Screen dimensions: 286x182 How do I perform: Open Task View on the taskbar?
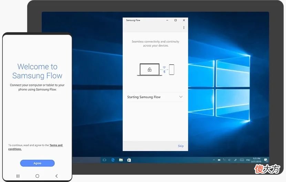[104, 160]
